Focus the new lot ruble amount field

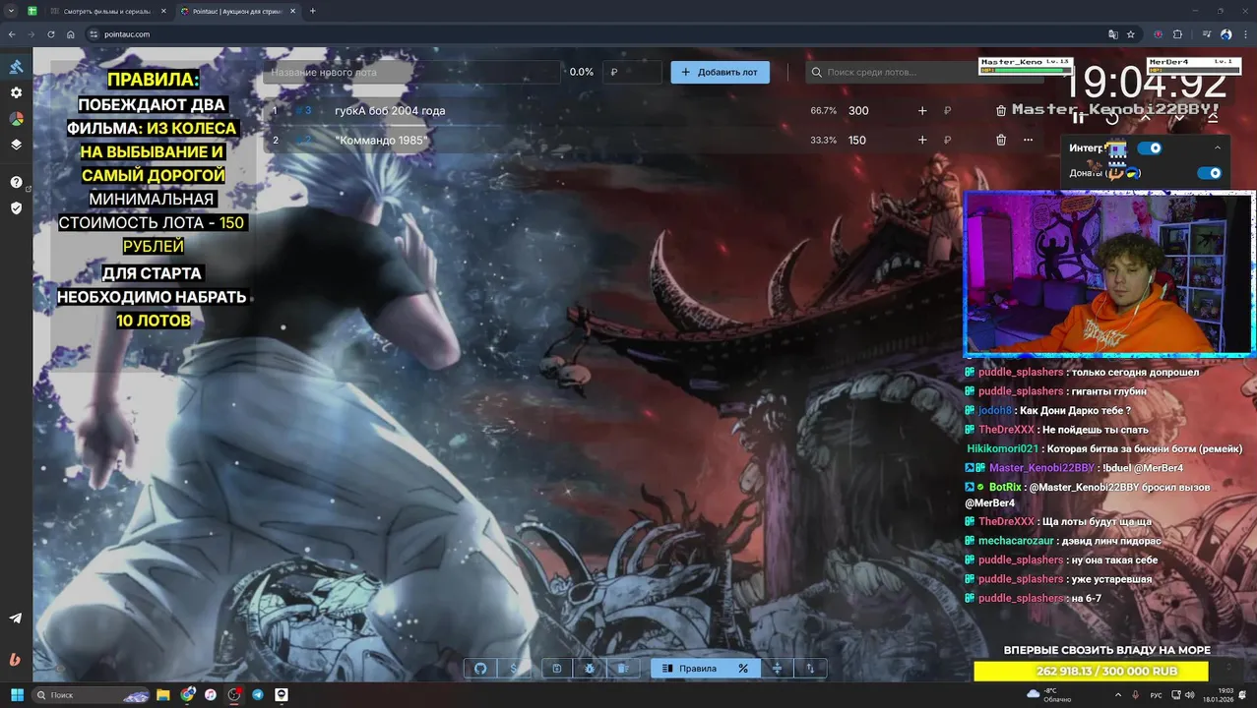click(x=633, y=72)
